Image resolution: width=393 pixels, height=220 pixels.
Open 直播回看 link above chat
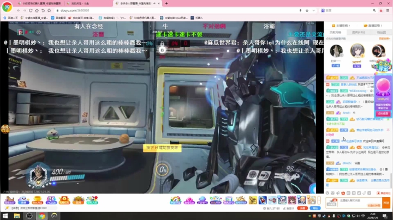click(x=373, y=26)
